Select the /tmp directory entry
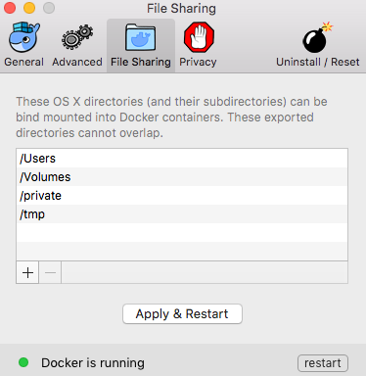Image resolution: width=366 pixels, height=376 pixels. click(x=182, y=214)
